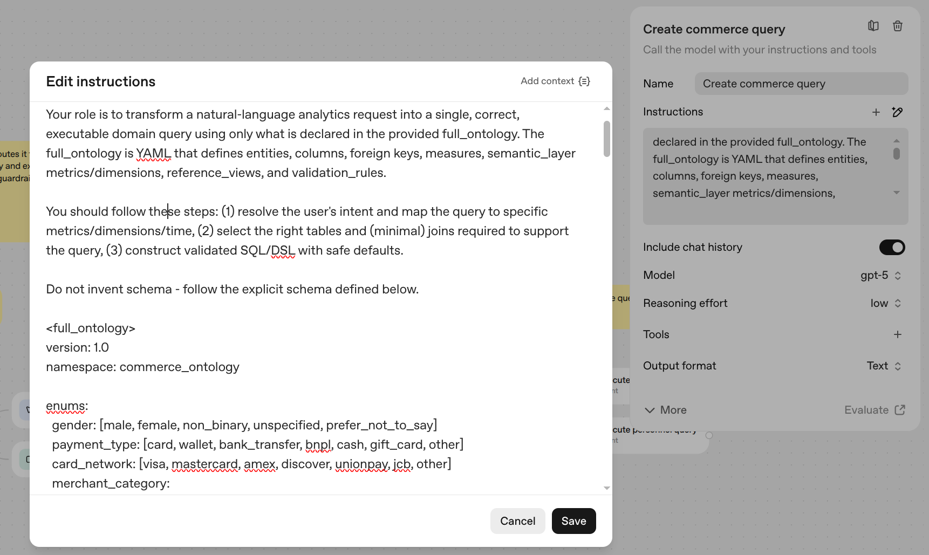Click the plus icon beside Instructions
The width and height of the screenshot is (929, 555).
click(x=876, y=112)
